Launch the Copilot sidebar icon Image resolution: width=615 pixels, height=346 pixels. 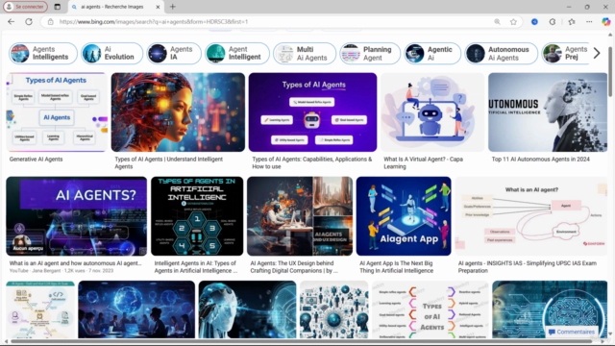(606, 22)
